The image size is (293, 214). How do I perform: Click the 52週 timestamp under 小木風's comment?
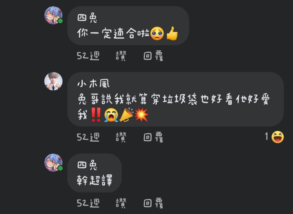coord(88,137)
